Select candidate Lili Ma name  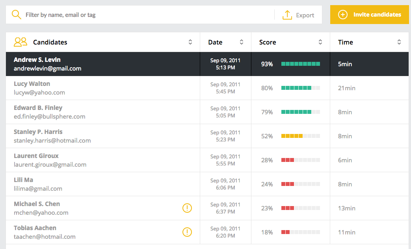click(23, 180)
